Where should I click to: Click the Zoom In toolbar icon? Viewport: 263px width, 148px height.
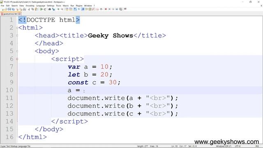[58, 9]
